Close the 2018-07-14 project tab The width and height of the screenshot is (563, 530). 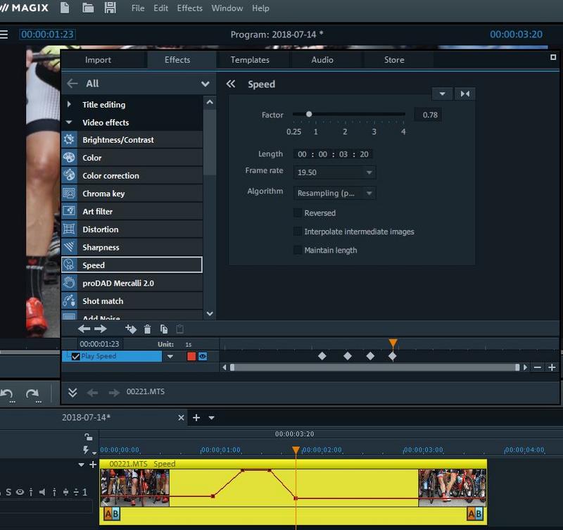(x=181, y=417)
